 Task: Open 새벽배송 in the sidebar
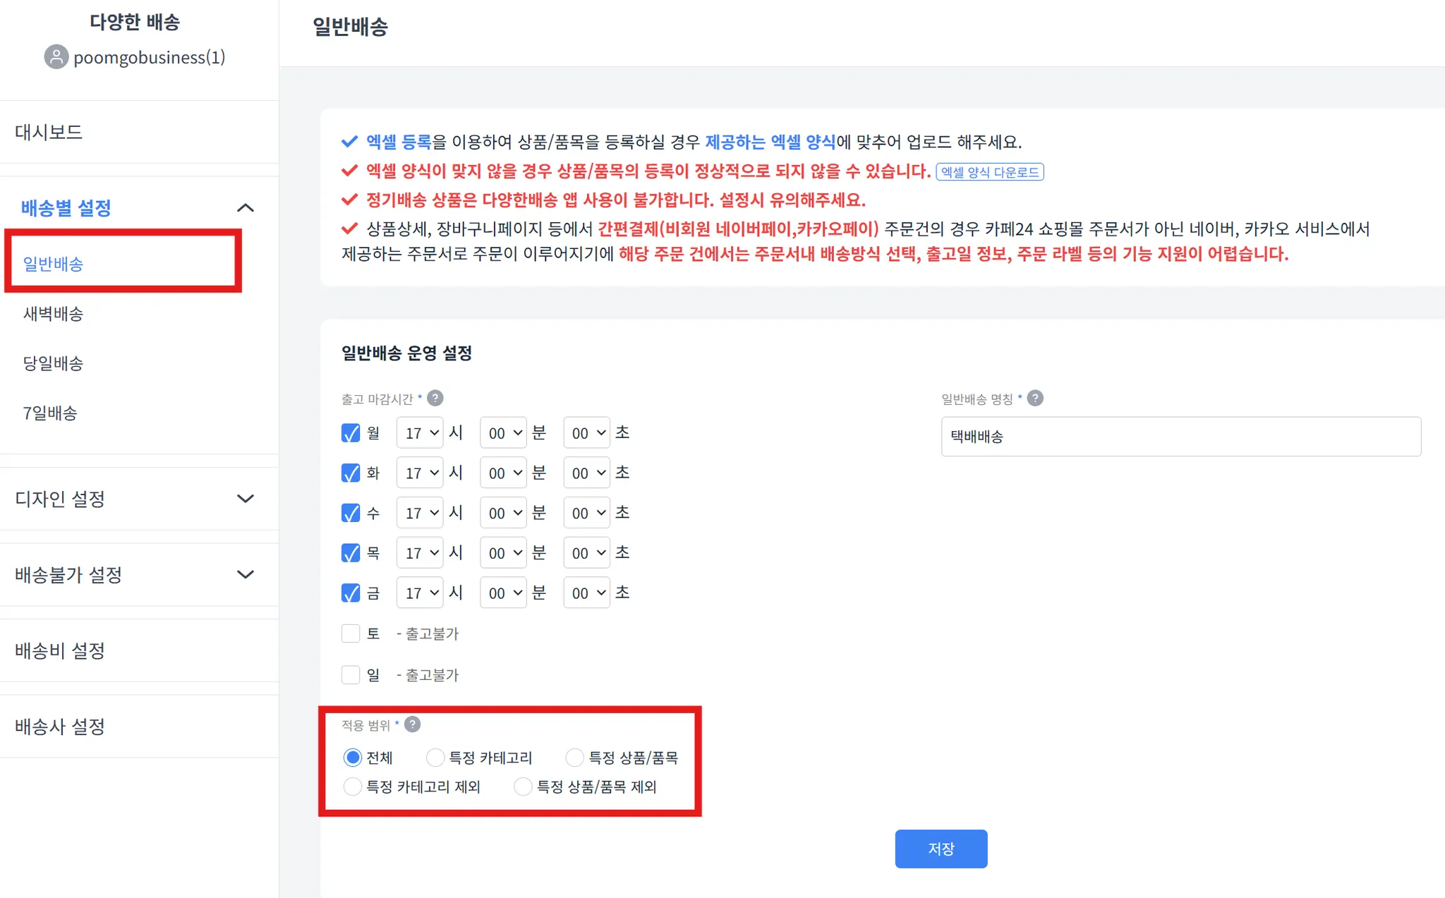pos(54,313)
